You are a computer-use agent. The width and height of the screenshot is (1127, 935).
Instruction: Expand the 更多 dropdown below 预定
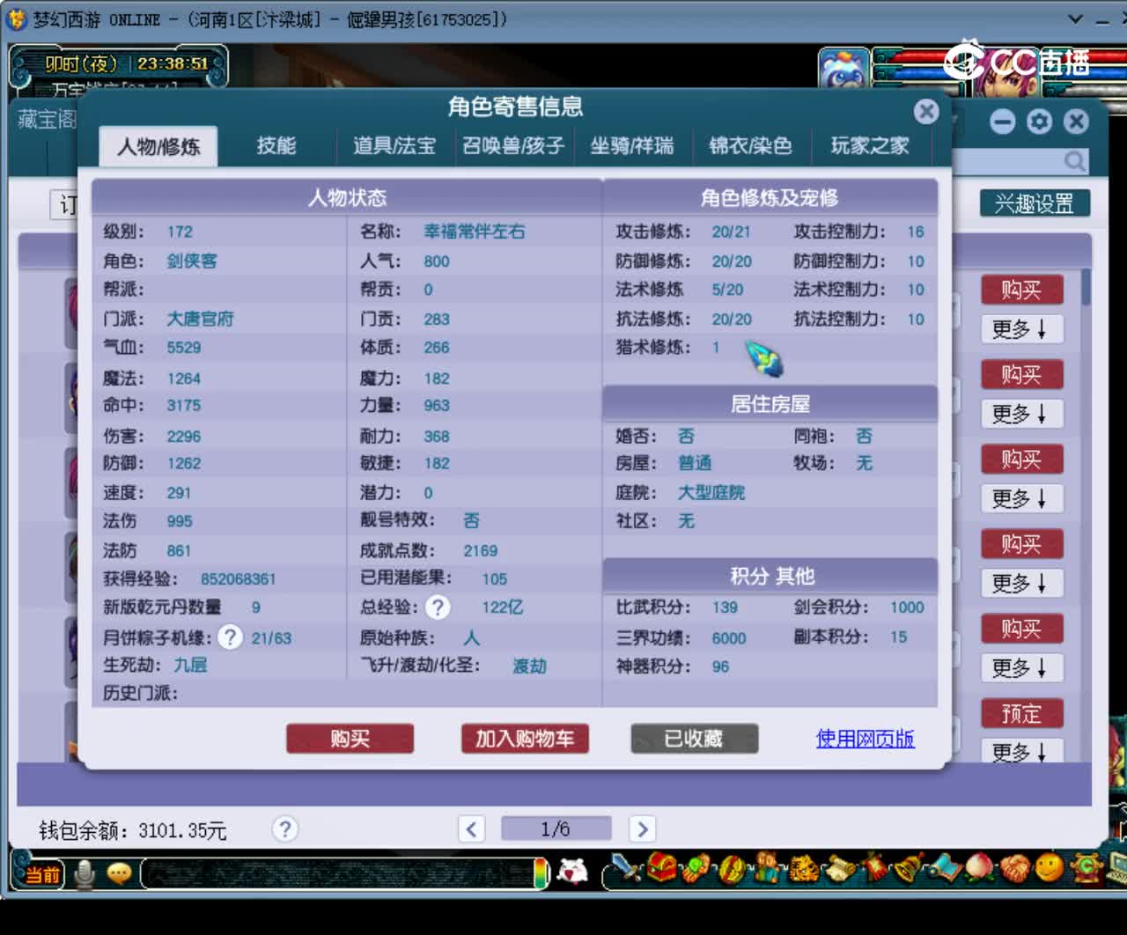tap(1021, 751)
